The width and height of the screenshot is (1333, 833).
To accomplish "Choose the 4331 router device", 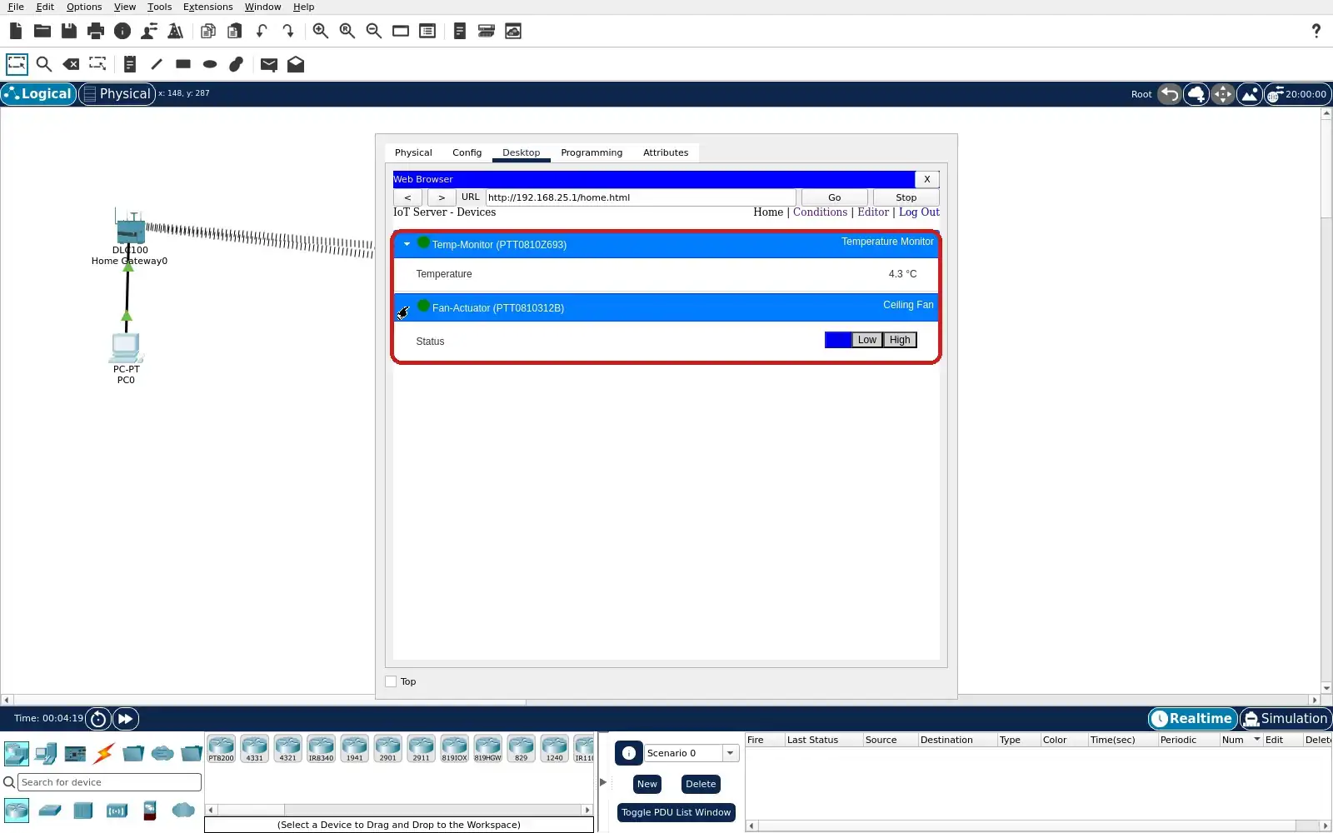I will (x=254, y=749).
